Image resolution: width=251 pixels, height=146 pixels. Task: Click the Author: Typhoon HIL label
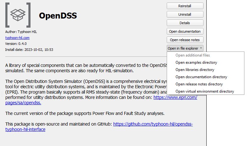[x=21, y=32]
